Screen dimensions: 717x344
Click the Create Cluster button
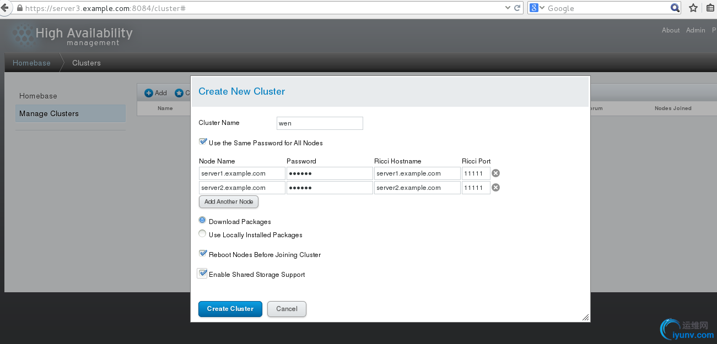coord(230,309)
